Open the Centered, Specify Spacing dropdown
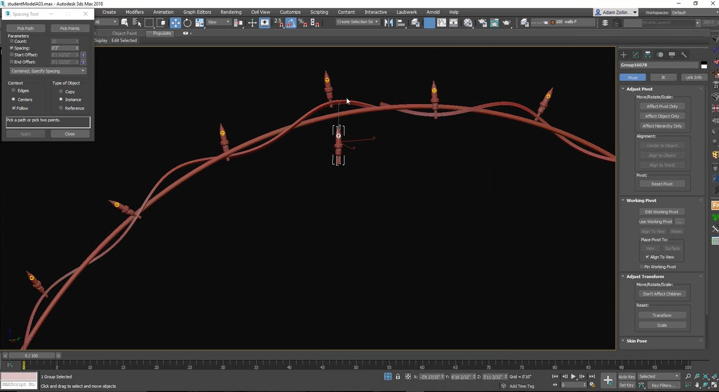The height and width of the screenshot is (392, 719). pyautogui.click(x=48, y=71)
